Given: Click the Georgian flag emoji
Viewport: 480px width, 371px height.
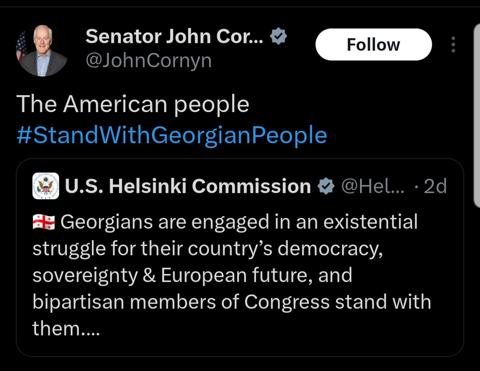Looking at the screenshot, I should coord(44,222).
